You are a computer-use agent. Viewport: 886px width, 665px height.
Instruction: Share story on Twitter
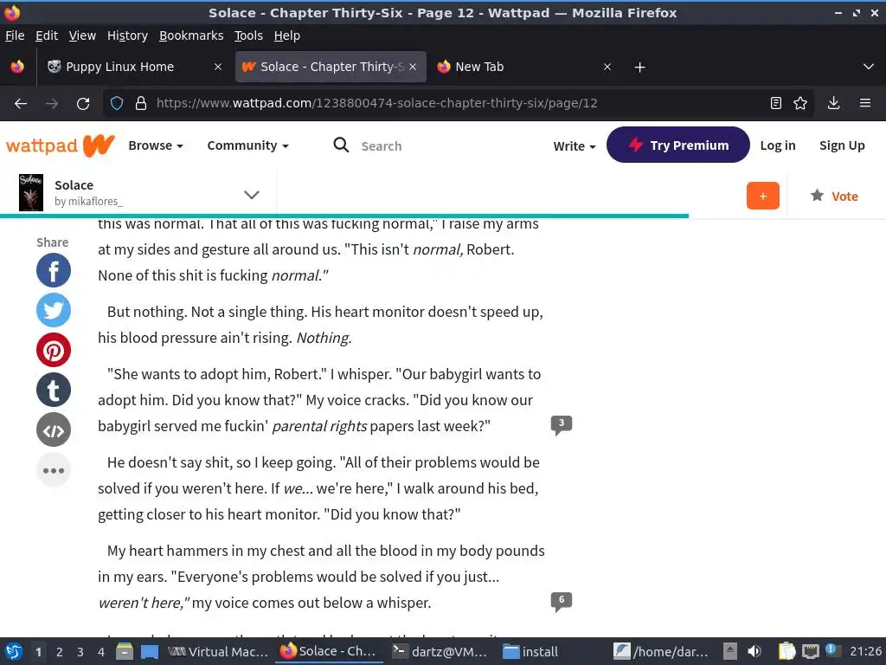click(54, 310)
